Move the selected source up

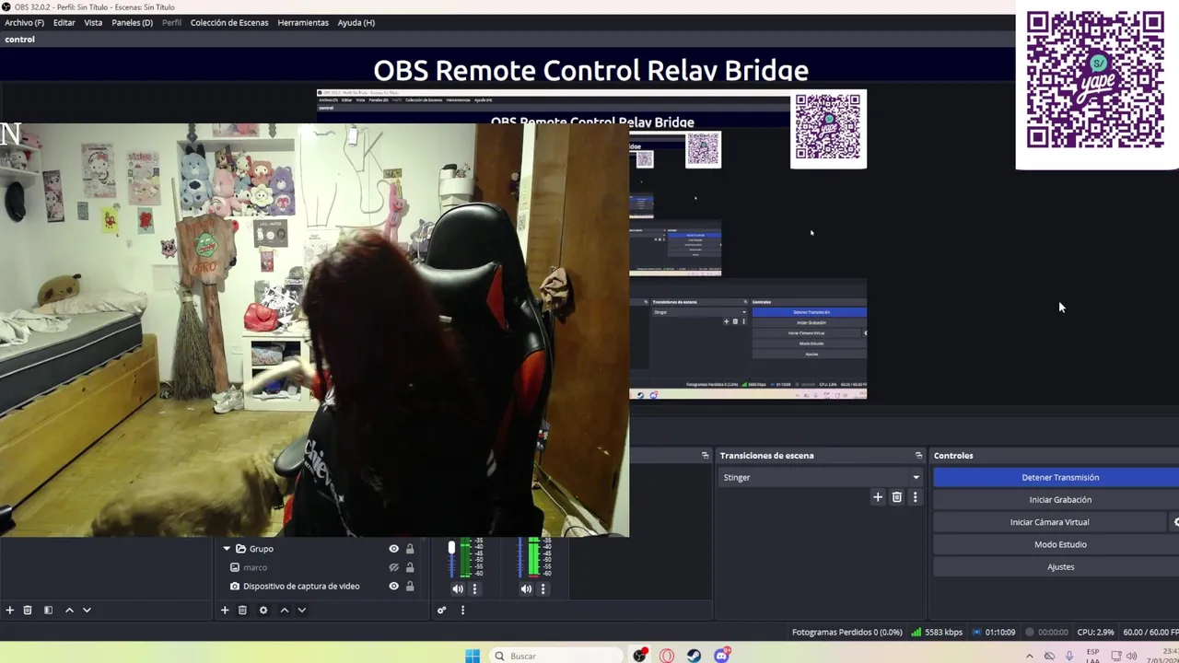[x=285, y=610]
